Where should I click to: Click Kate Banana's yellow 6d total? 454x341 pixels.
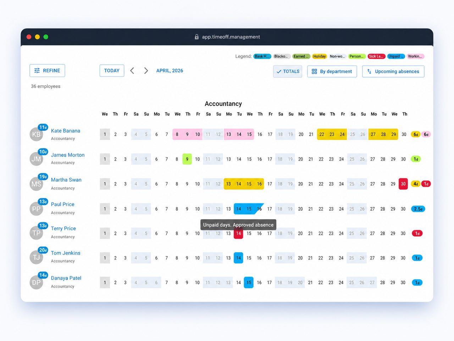point(416,134)
